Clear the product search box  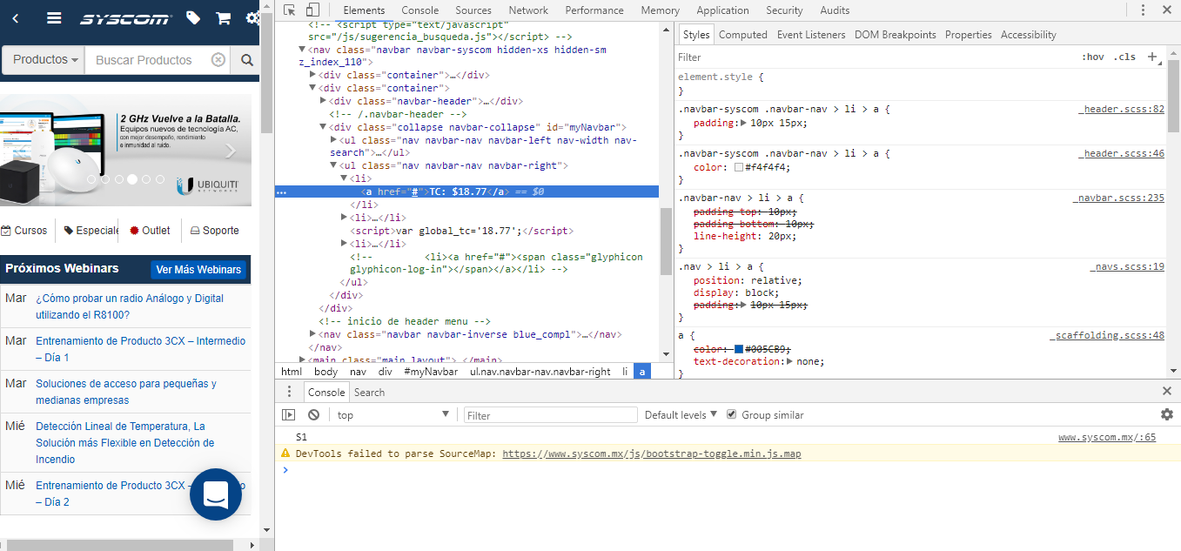(218, 60)
